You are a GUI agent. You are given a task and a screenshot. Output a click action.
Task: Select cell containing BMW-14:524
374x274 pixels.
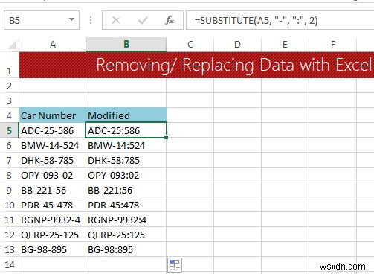[126, 145]
